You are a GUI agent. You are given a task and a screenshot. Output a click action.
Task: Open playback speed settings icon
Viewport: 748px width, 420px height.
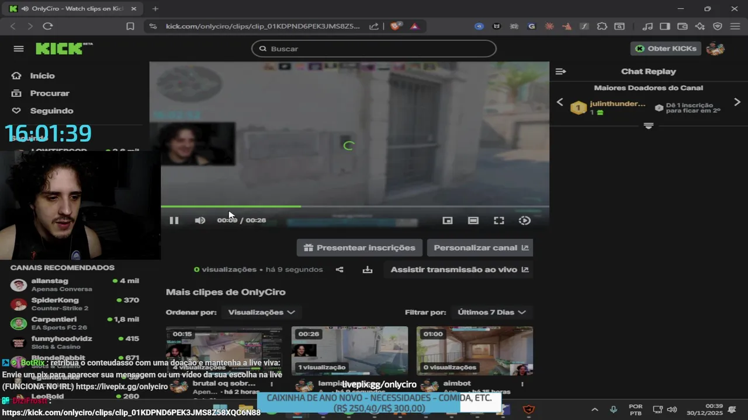pos(525,220)
